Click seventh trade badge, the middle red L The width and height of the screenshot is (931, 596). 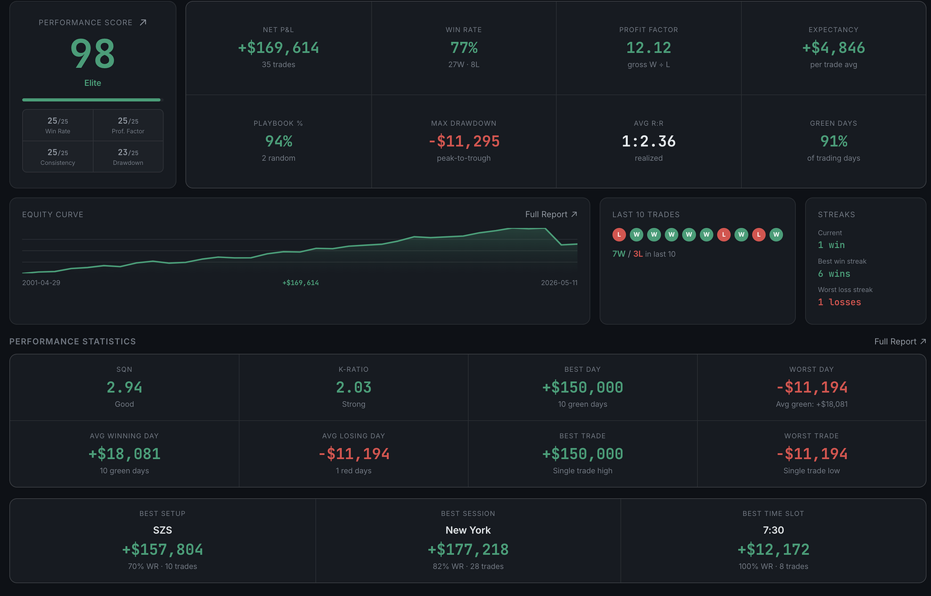(x=724, y=234)
